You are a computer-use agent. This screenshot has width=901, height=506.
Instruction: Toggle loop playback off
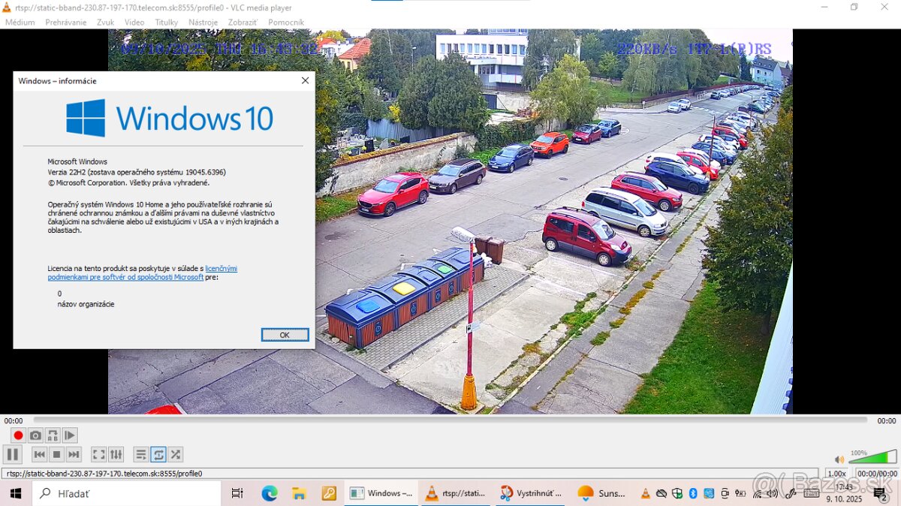(x=158, y=454)
